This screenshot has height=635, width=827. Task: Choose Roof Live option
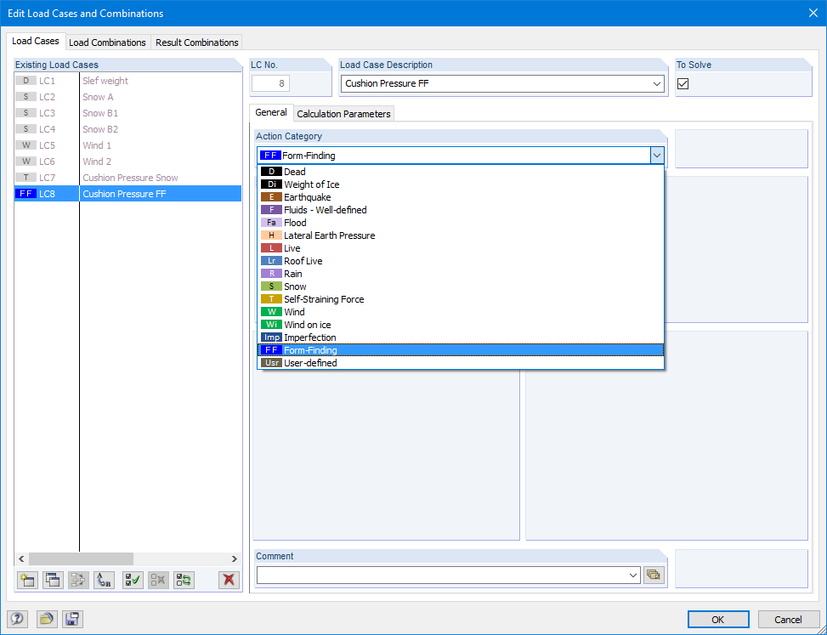coord(461,261)
